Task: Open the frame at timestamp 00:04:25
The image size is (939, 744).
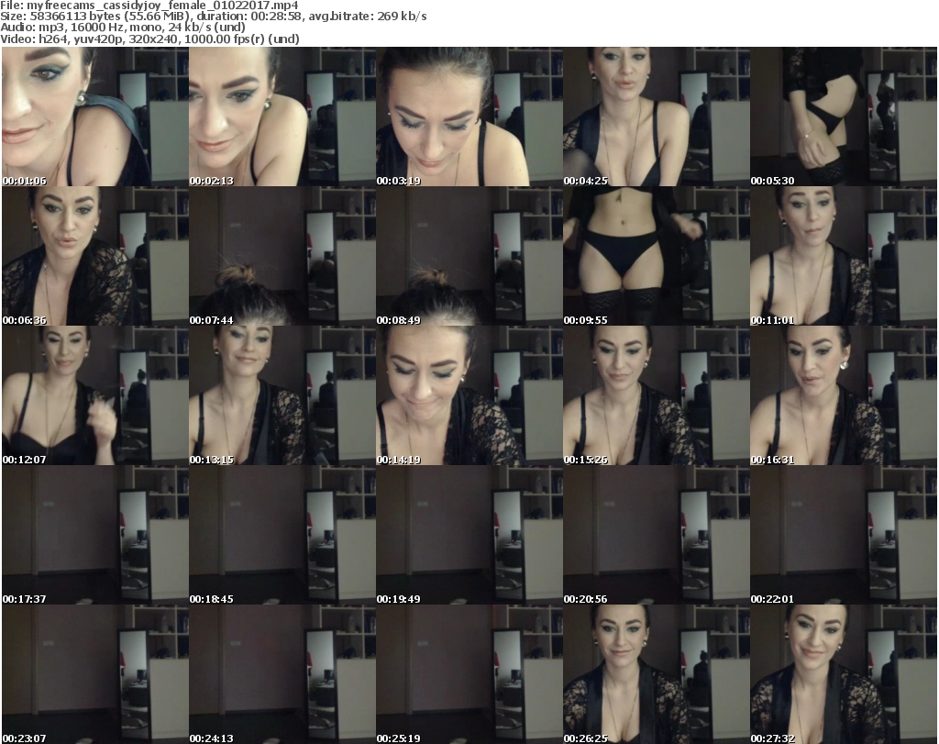Action: pos(657,117)
